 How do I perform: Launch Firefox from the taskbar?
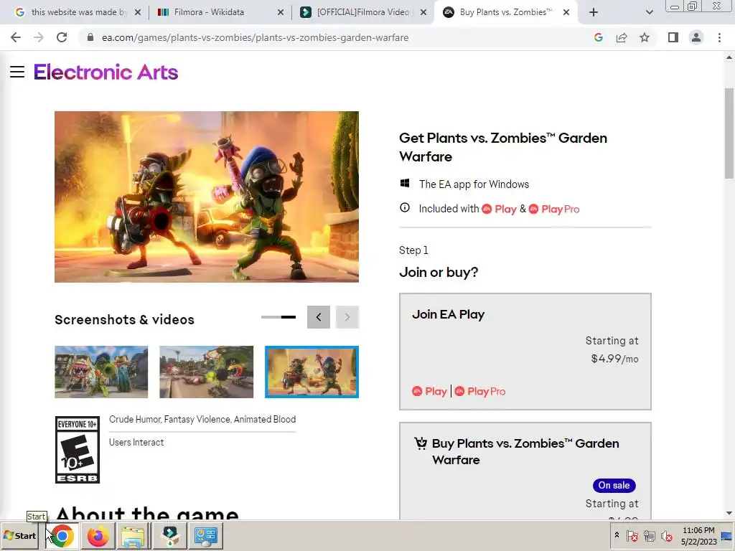pyautogui.click(x=98, y=536)
